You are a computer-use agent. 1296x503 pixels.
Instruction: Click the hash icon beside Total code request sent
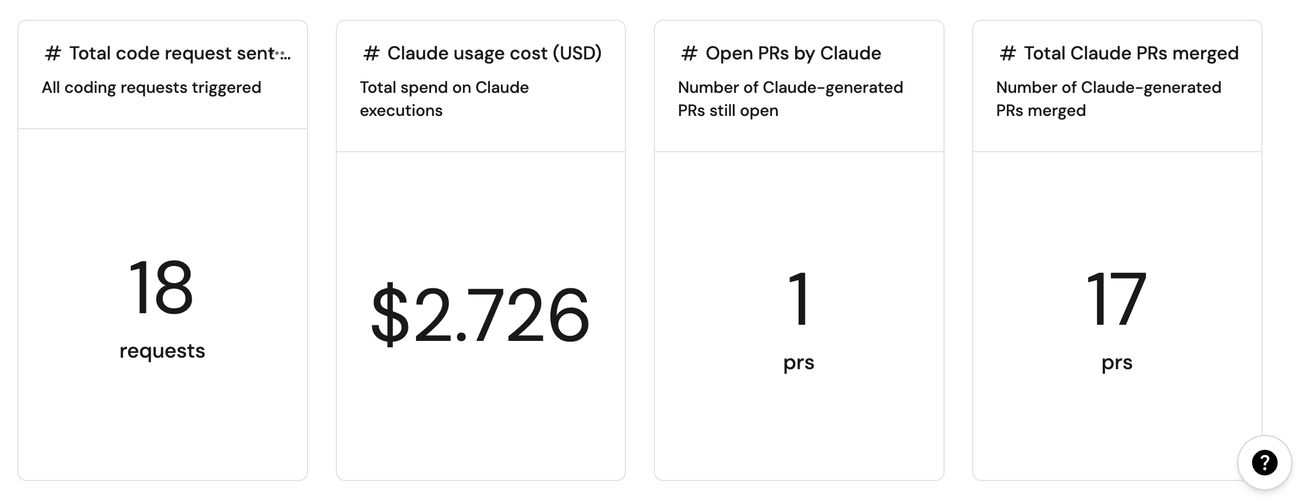[53, 54]
